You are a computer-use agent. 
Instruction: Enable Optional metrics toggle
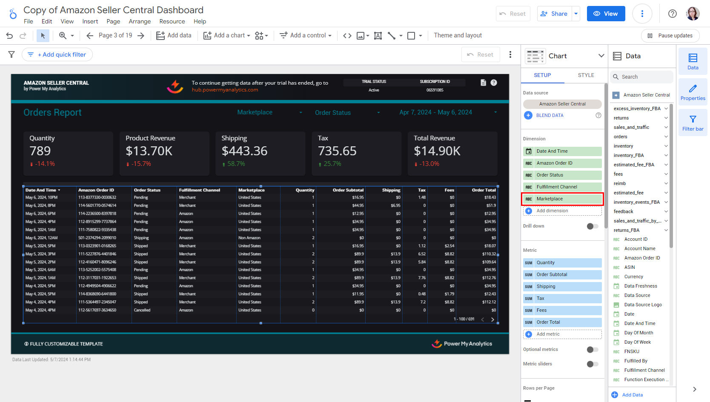tap(592, 350)
